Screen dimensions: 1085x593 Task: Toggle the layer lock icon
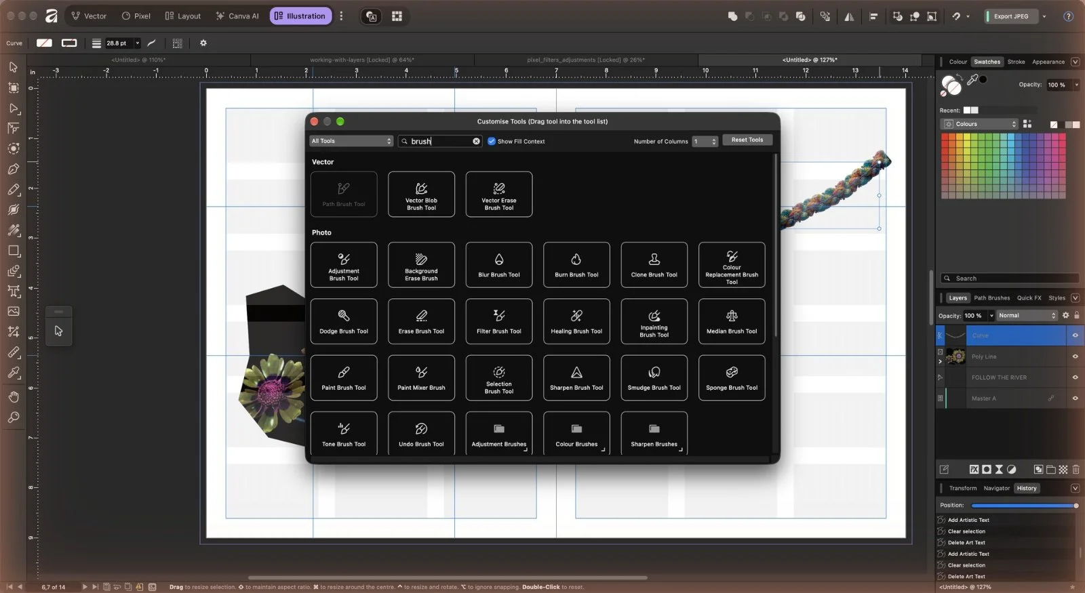pyautogui.click(x=1076, y=315)
